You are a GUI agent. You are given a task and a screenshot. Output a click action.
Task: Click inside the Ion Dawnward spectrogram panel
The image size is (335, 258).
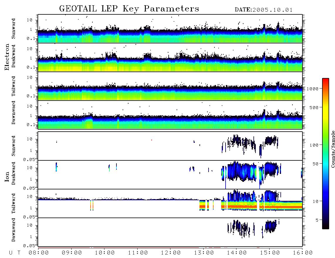tap(170, 232)
